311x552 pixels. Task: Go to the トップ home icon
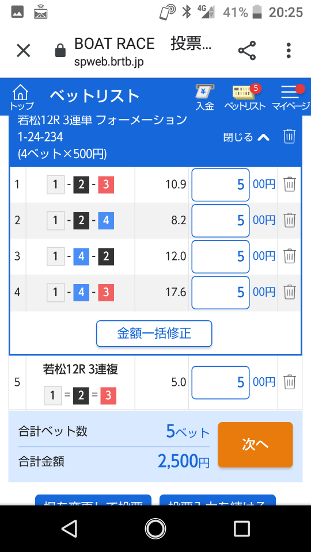click(21, 97)
